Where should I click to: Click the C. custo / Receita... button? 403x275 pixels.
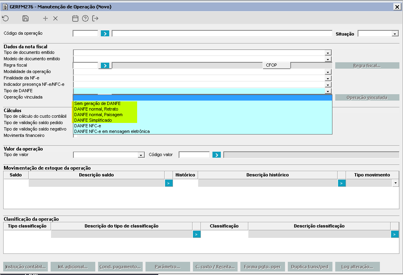pyautogui.click(x=215, y=267)
